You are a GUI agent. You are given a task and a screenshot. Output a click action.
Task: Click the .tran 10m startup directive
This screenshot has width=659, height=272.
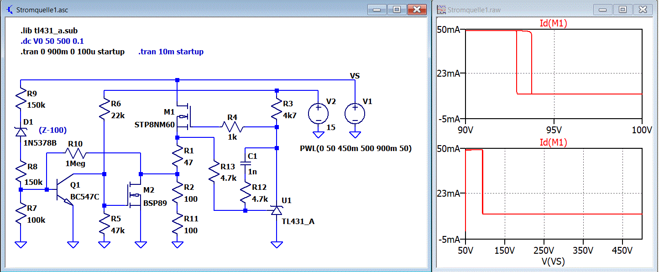point(171,52)
